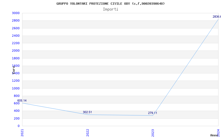The image size is (221, 138).
Task: Click the 2800 y-axis tick label
Action: pyautogui.click(x=16, y=20)
